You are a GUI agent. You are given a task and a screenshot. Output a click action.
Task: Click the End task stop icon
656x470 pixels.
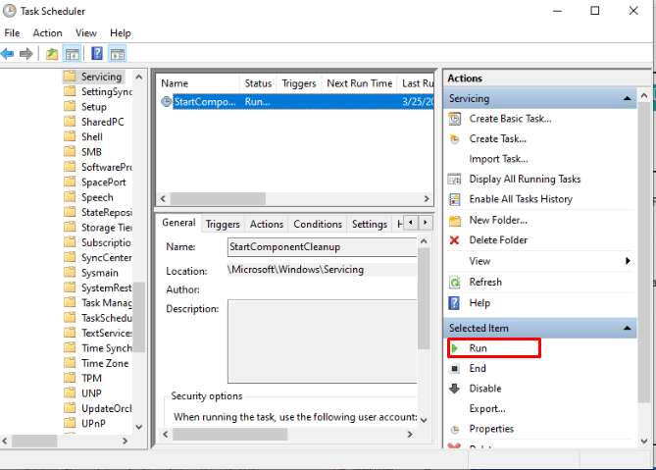pyautogui.click(x=454, y=369)
